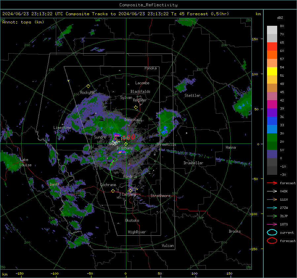Select the dark orange 57-60 dBZ swatch

(272, 55)
